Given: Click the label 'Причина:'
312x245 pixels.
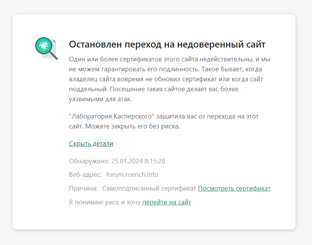Looking at the screenshot, I should pos(84,188).
